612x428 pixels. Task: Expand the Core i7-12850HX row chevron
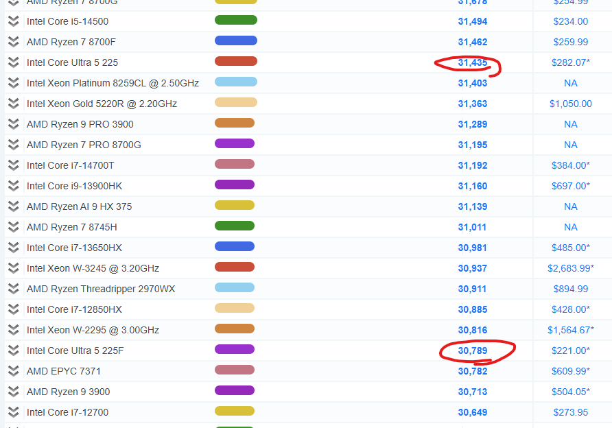coord(13,309)
